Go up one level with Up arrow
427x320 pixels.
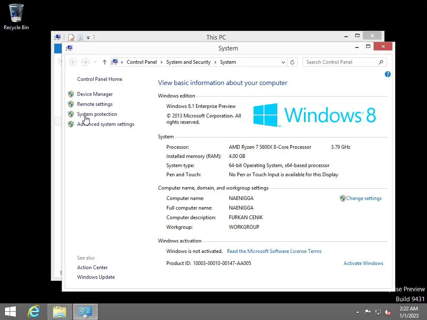105,62
